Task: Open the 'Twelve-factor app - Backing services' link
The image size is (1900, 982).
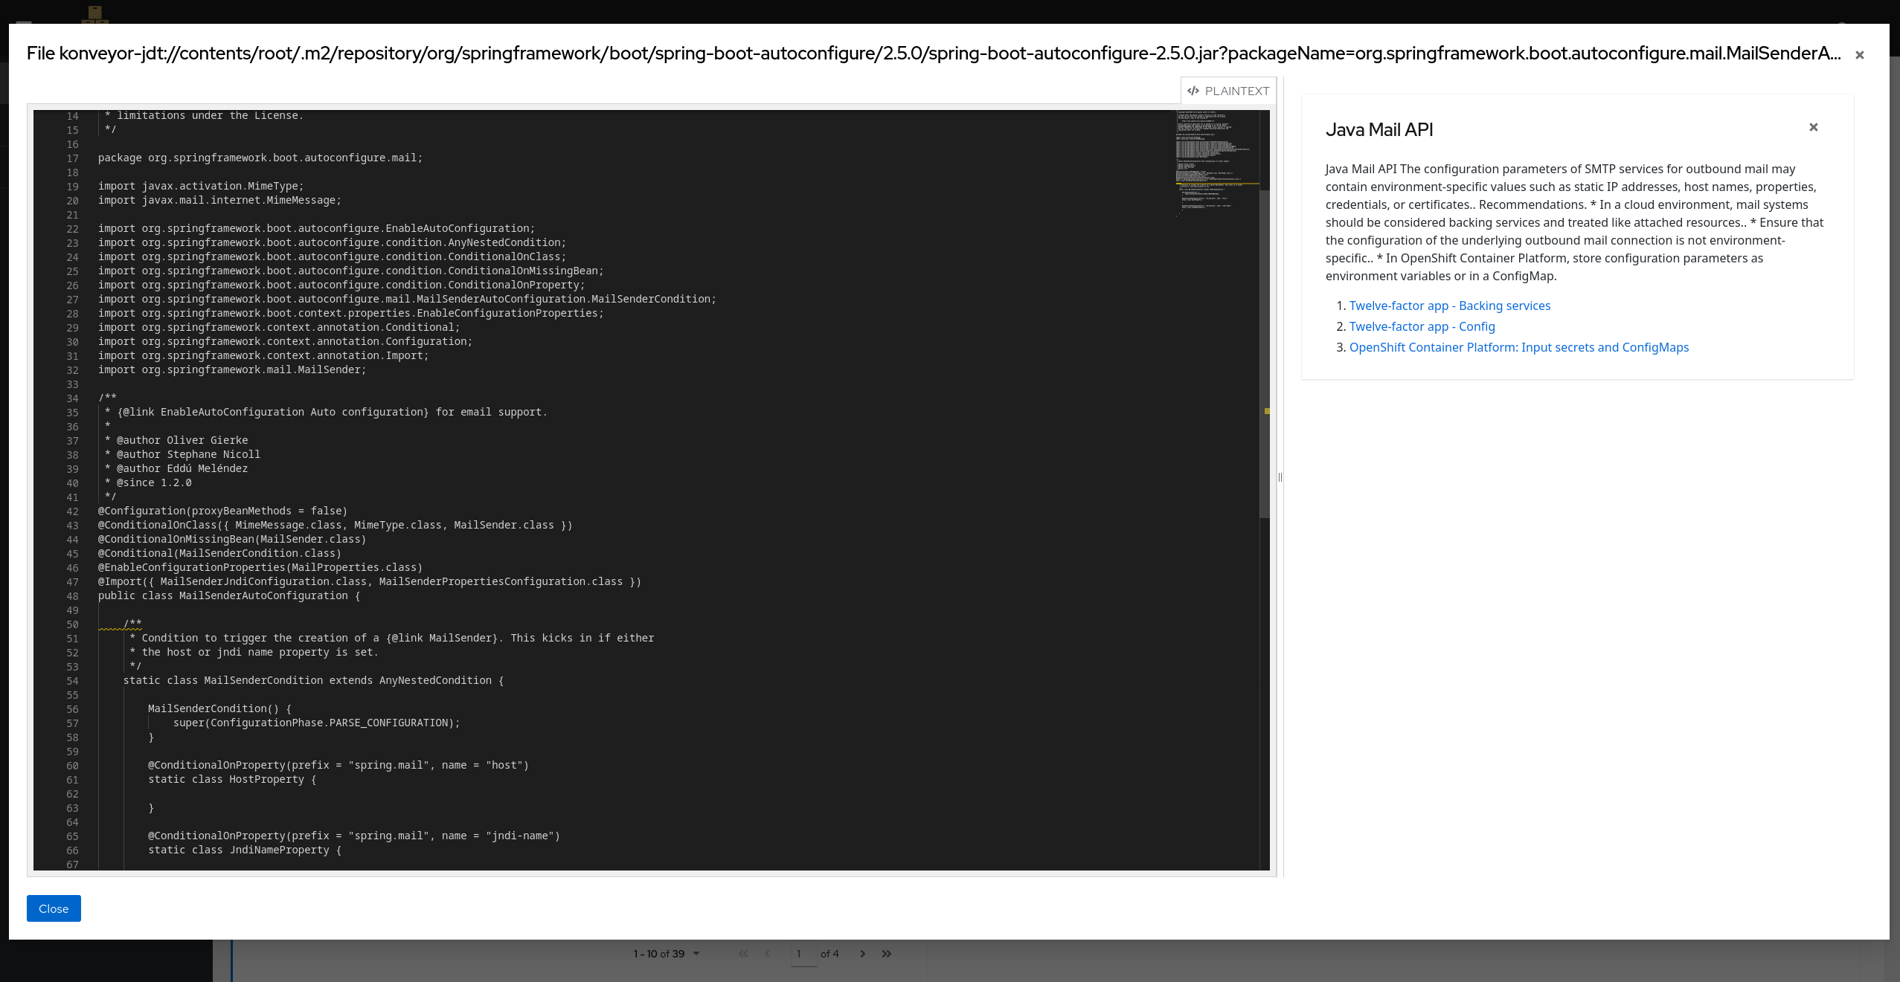Action: [1449, 306]
